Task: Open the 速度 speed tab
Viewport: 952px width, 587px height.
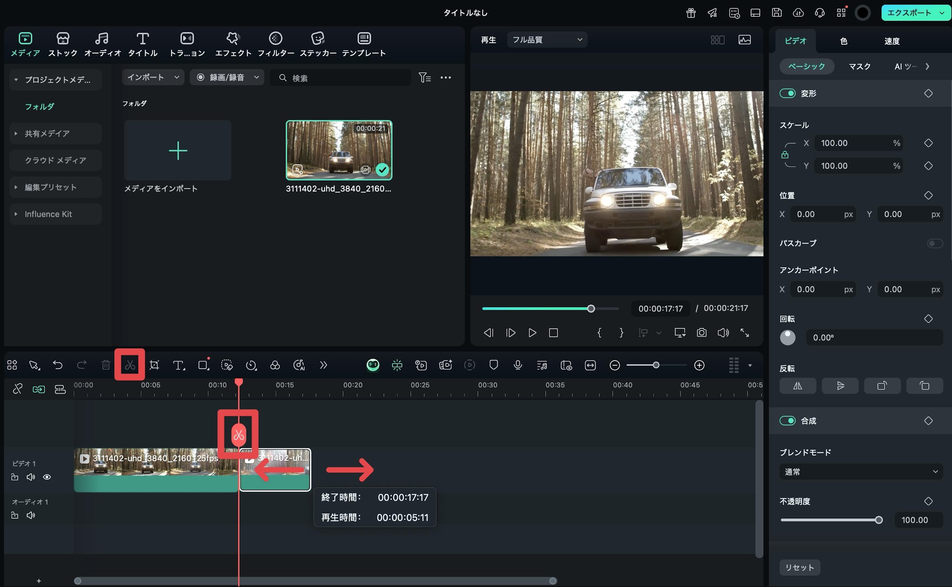Action: click(x=892, y=41)
